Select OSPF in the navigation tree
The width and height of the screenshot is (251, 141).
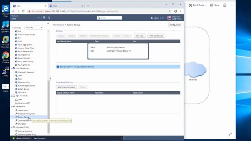[x=20, y=42]
